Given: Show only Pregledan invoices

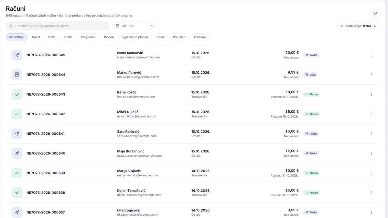Looking at the screenshot, I should point(88,37).
